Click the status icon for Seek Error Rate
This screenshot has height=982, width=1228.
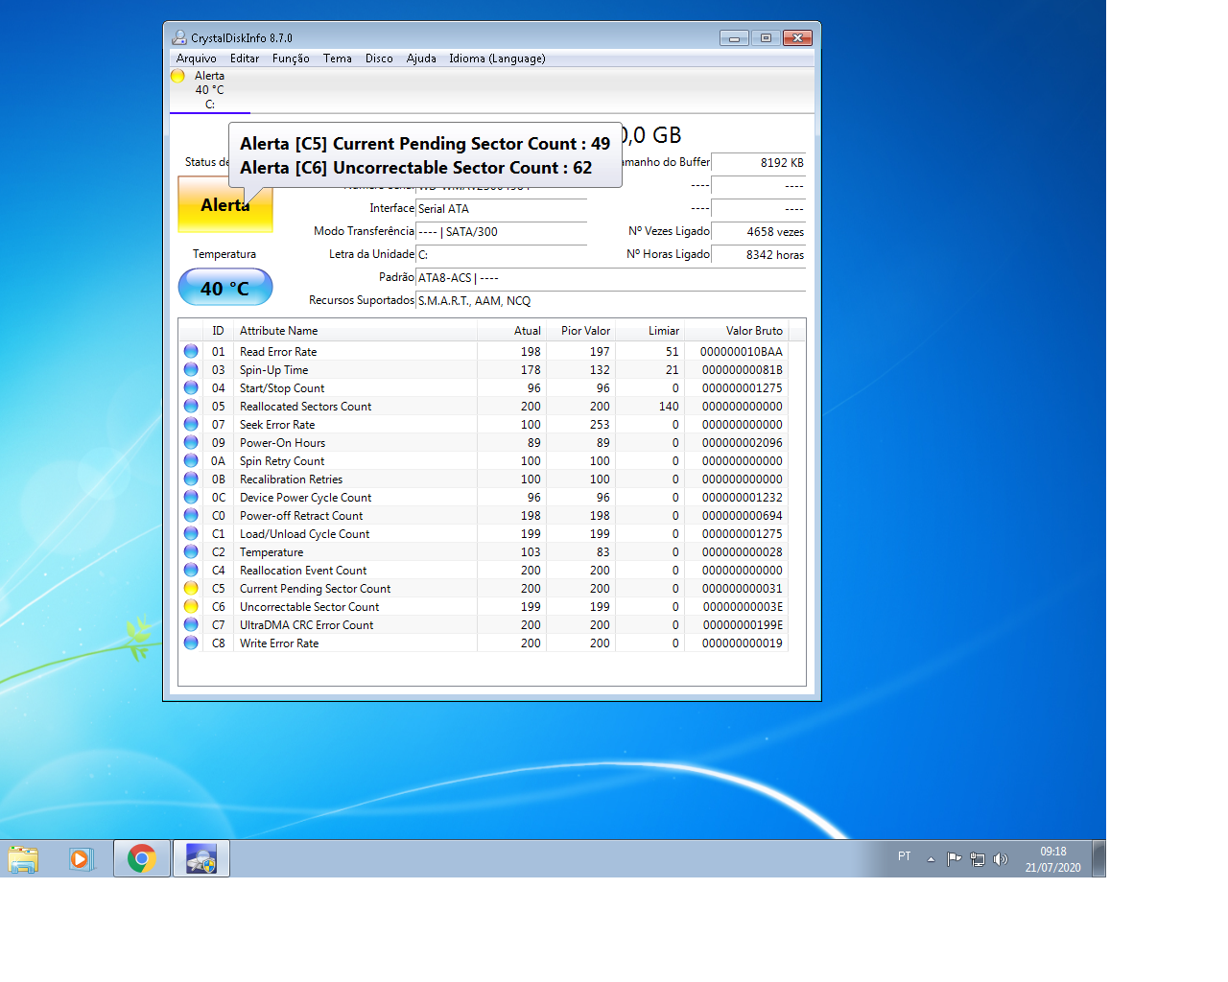tap(191, 424)
